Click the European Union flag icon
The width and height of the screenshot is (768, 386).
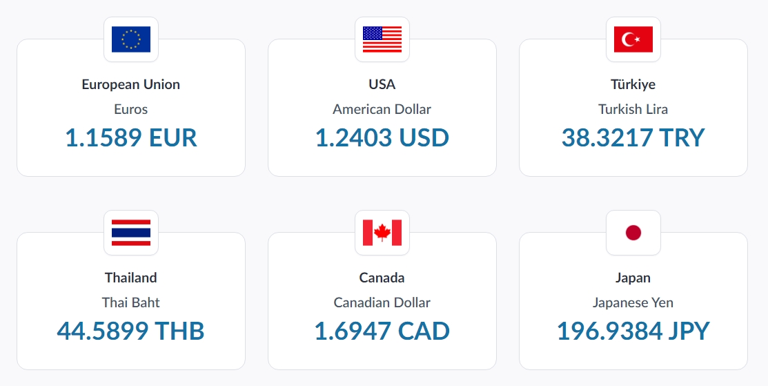(131, 39)
